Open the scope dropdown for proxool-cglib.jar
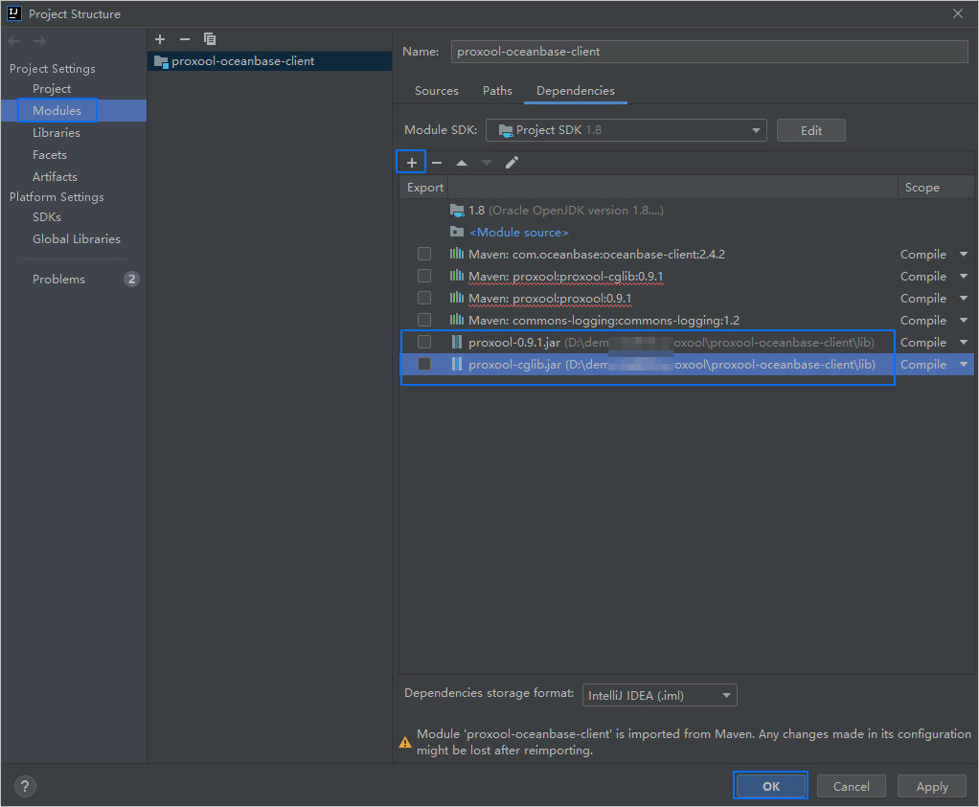The width and height of the screenshot is (979, 807). point(964,365)
